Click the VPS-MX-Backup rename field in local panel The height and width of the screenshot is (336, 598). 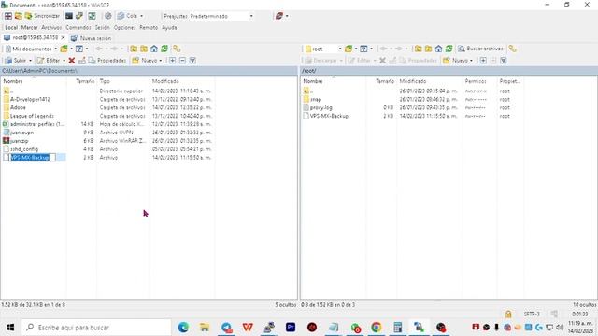tap(33, 158)
